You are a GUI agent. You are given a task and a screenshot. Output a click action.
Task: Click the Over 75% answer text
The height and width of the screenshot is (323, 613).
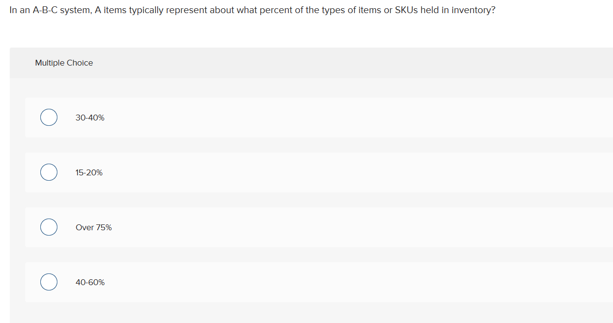(93, 227)
